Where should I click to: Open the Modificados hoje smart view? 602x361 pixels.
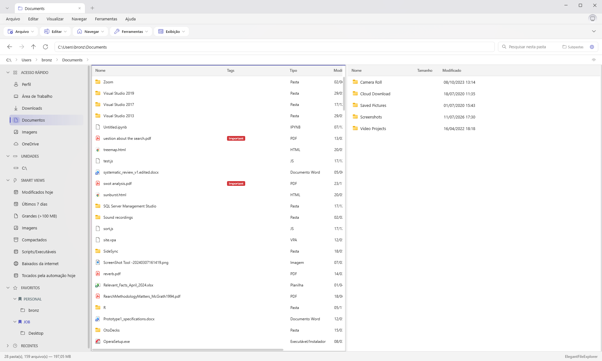46,192
